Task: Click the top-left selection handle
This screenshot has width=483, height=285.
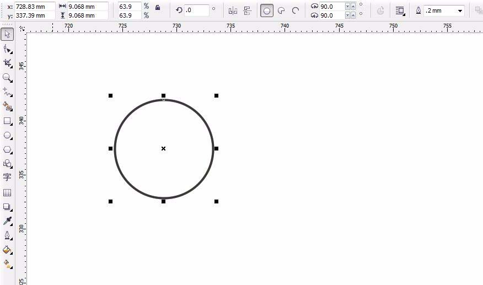Action: (111, 95)
